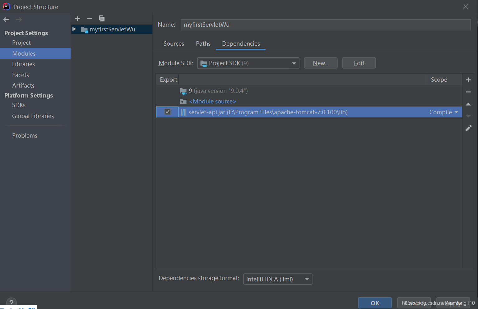Select the servlet-api.jar dependency row
The height and width of the screenshot is (309, 478).
coord(309,112)
